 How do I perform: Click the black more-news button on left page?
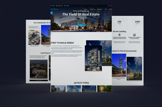coord(39,81)
